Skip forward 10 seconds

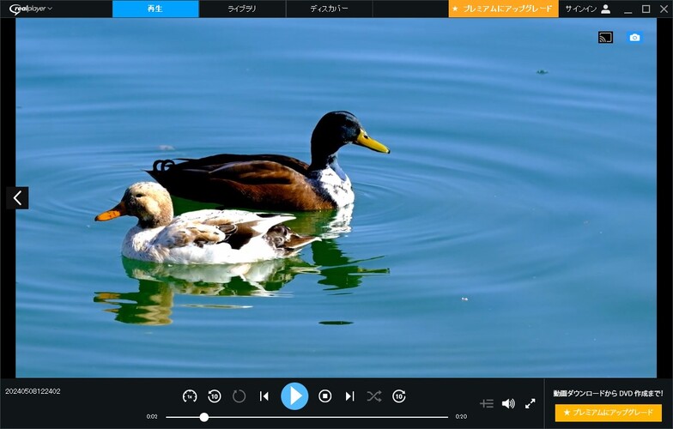398,396
